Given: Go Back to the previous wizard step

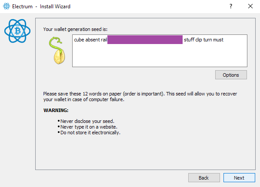Looking at the screenshot, I should pyautogui.click(x=204, y=178).
